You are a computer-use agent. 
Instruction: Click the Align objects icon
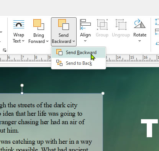pyautogui.click(x=85, y=25)
